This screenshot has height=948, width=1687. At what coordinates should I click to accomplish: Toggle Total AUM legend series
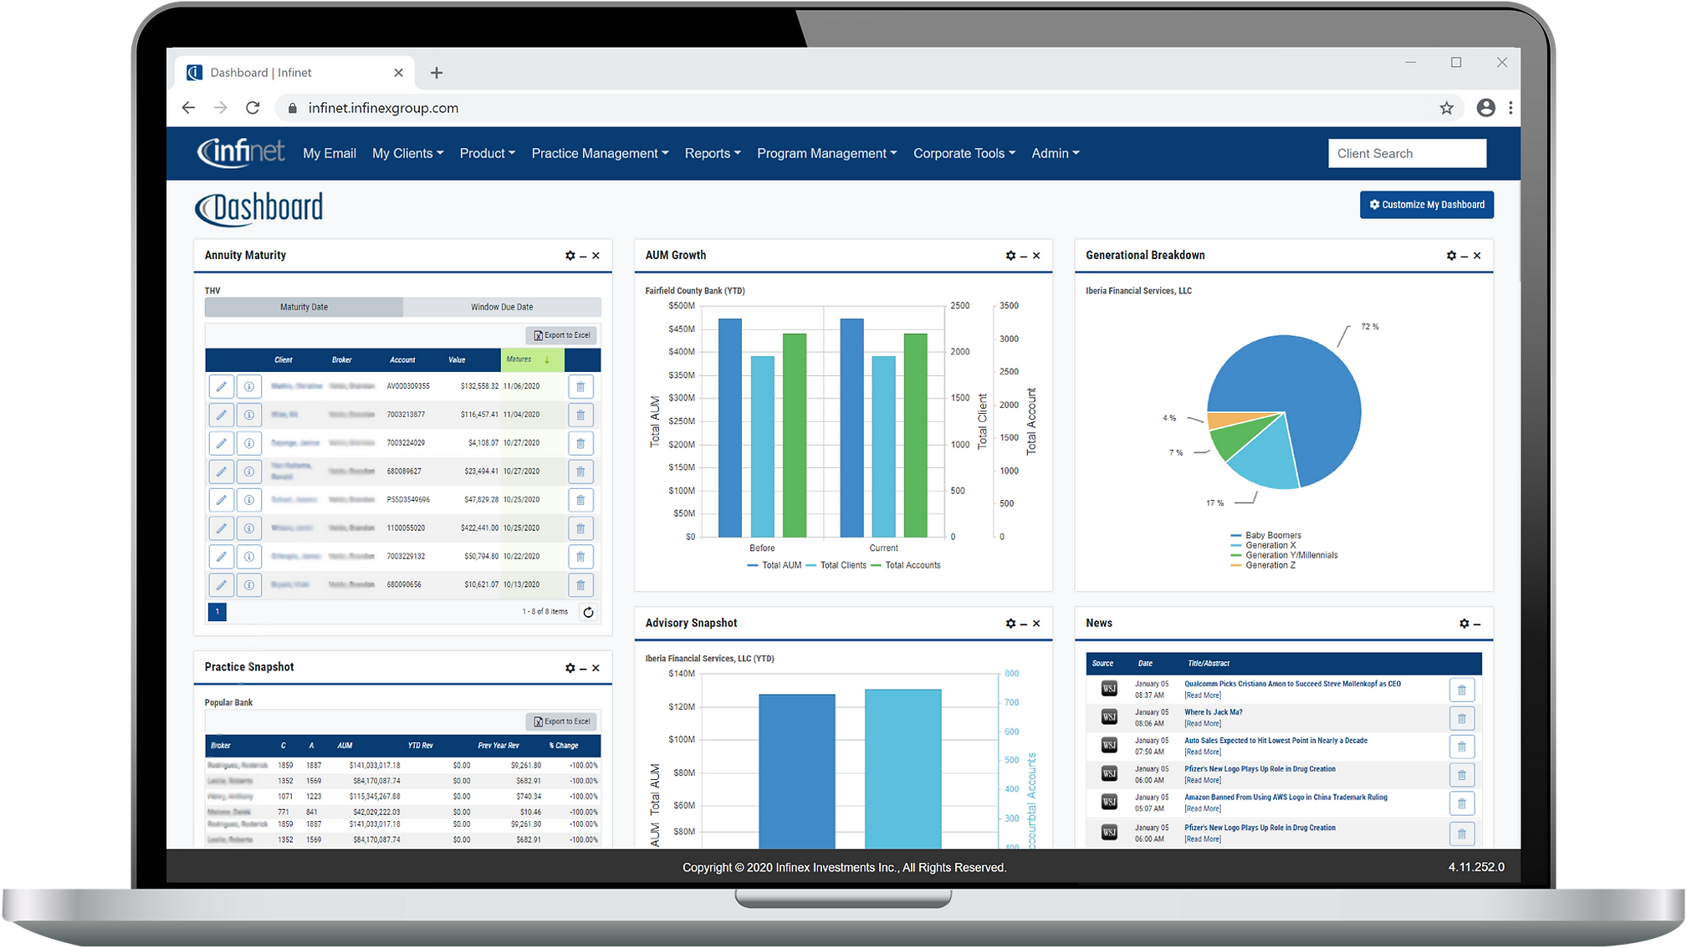click(774, 566)
